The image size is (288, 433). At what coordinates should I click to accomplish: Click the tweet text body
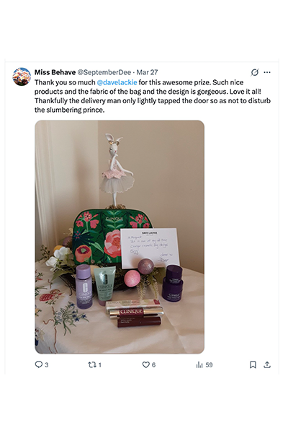tap(153, 96)
